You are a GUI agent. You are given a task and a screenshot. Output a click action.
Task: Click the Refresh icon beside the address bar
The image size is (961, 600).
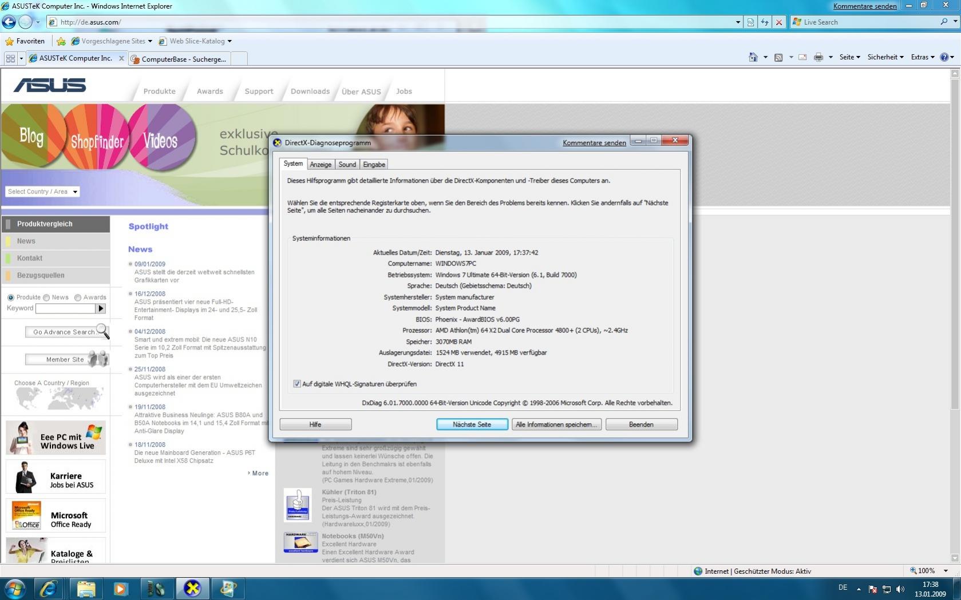coord(765,22)
